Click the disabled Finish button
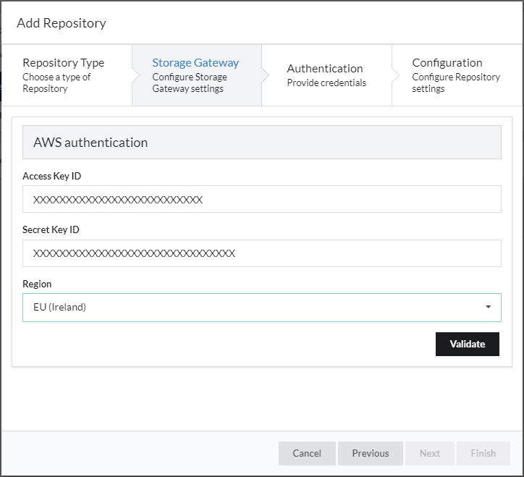 [x=483, y=453]
